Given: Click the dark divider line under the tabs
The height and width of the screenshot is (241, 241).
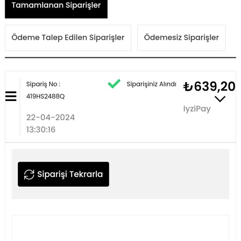Looking at the screenshot, I should click(x=120, y=57).
